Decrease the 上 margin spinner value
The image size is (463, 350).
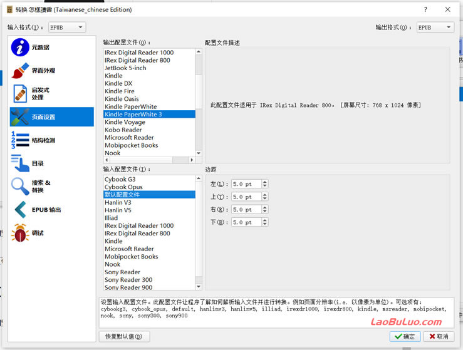coord(265,198)
